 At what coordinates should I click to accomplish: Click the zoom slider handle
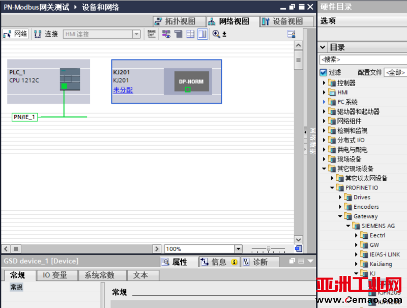(x=269, y=249)
